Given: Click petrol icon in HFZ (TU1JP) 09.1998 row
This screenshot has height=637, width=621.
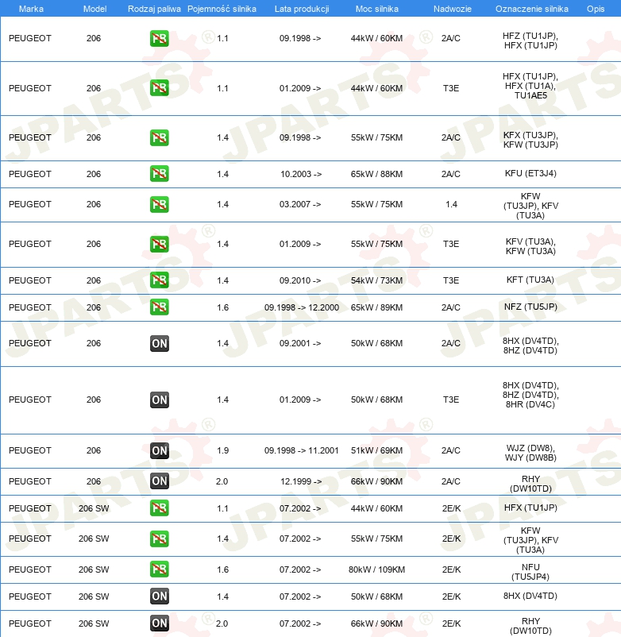Looking at the screenshot, I should pyautogui.click(x=159, y=39).
